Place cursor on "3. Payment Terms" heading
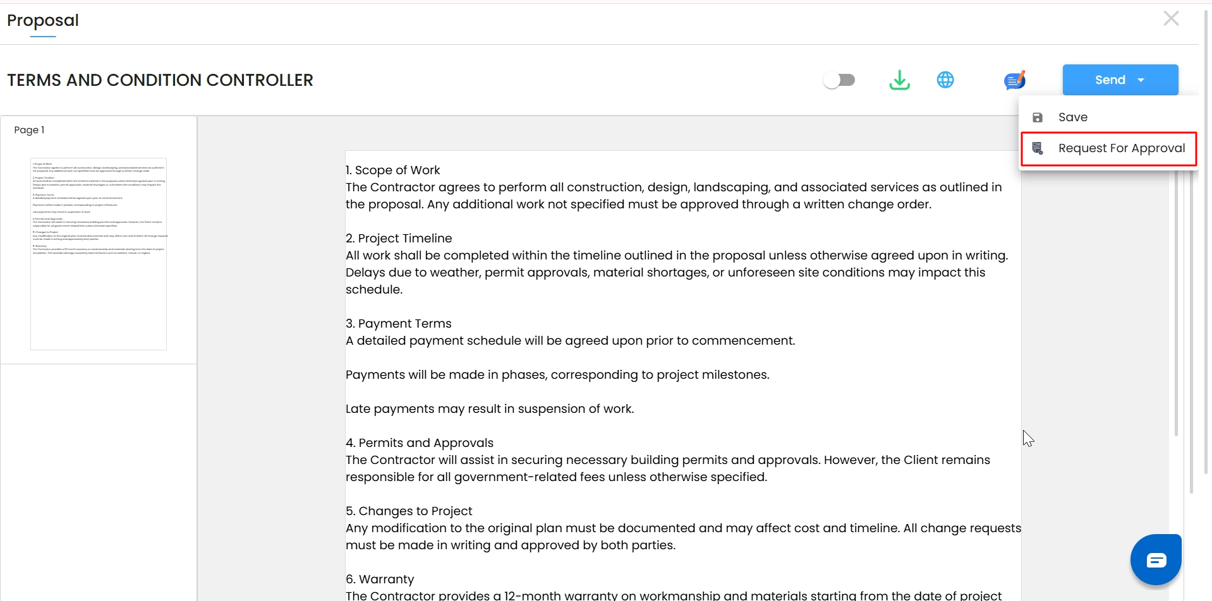1212x601 pixels. pyautogui.click(x=399, y=324)
